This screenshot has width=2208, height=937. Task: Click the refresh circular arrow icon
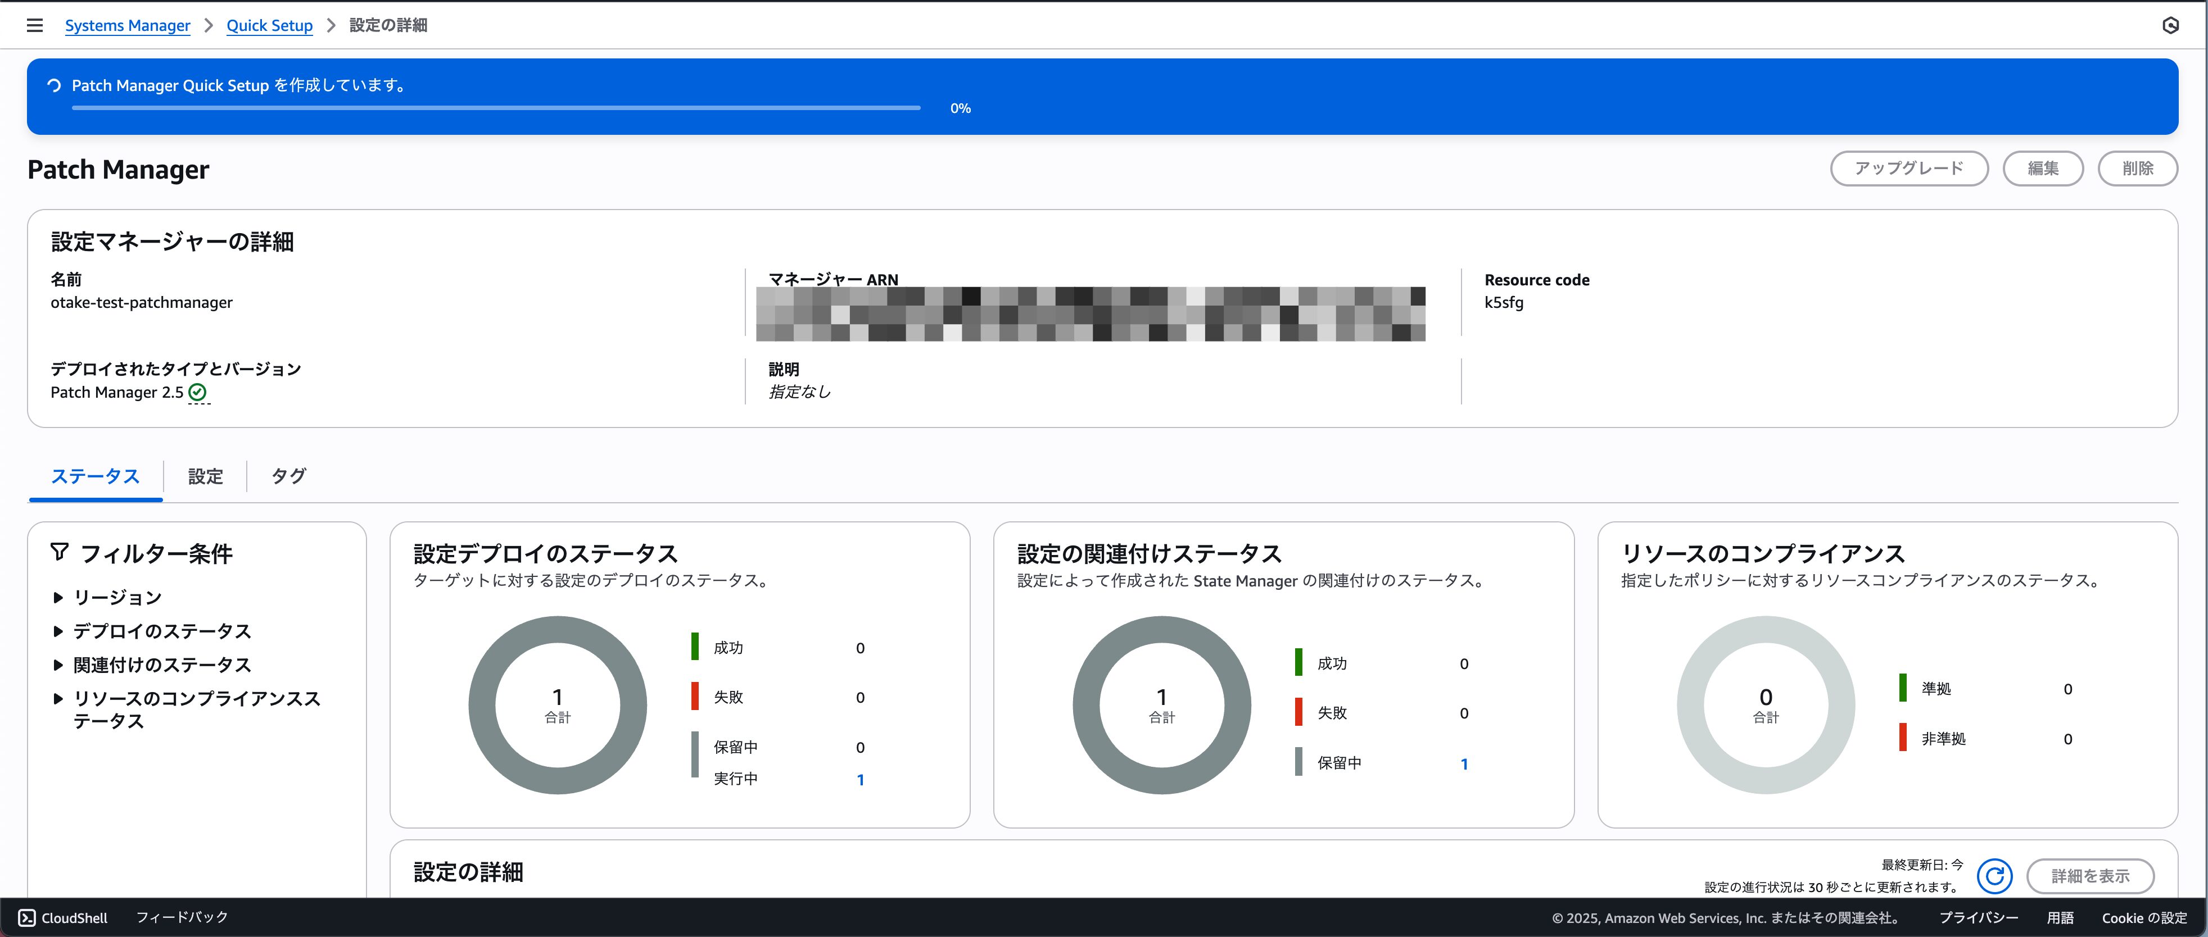[x=1994, y=875]
